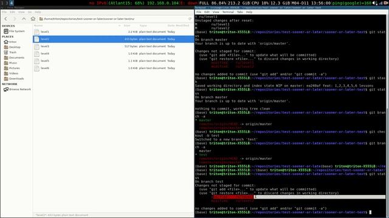The image size is (389, 218).
Task: Select the level4 file icon
Action: pos(36,54)
